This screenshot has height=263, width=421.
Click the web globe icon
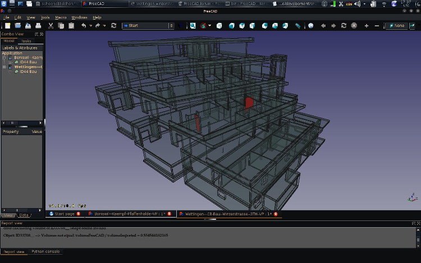[311, 26]
